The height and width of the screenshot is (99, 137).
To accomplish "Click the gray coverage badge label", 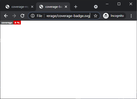I will tap(7, 23).
